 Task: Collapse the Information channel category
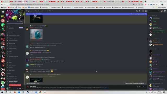10,33
